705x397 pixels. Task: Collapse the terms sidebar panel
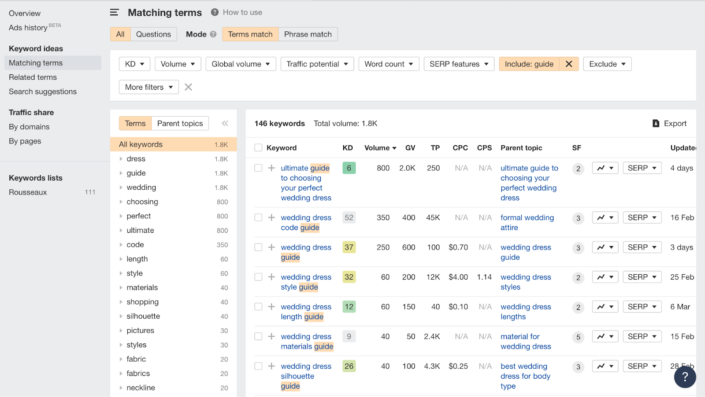(225, 124)
